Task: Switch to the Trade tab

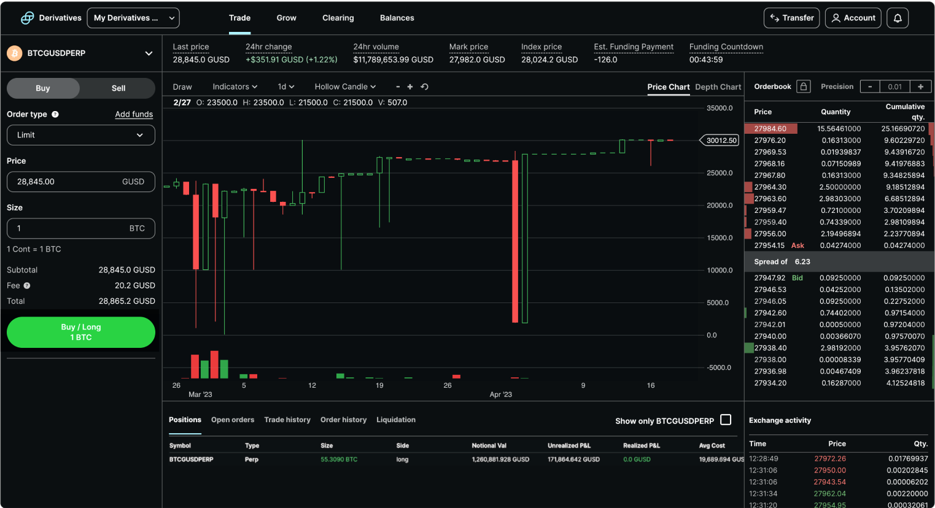Action: pos(239,18)
